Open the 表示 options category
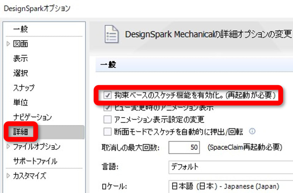The image size is (293, 193). tap(20, 58)
